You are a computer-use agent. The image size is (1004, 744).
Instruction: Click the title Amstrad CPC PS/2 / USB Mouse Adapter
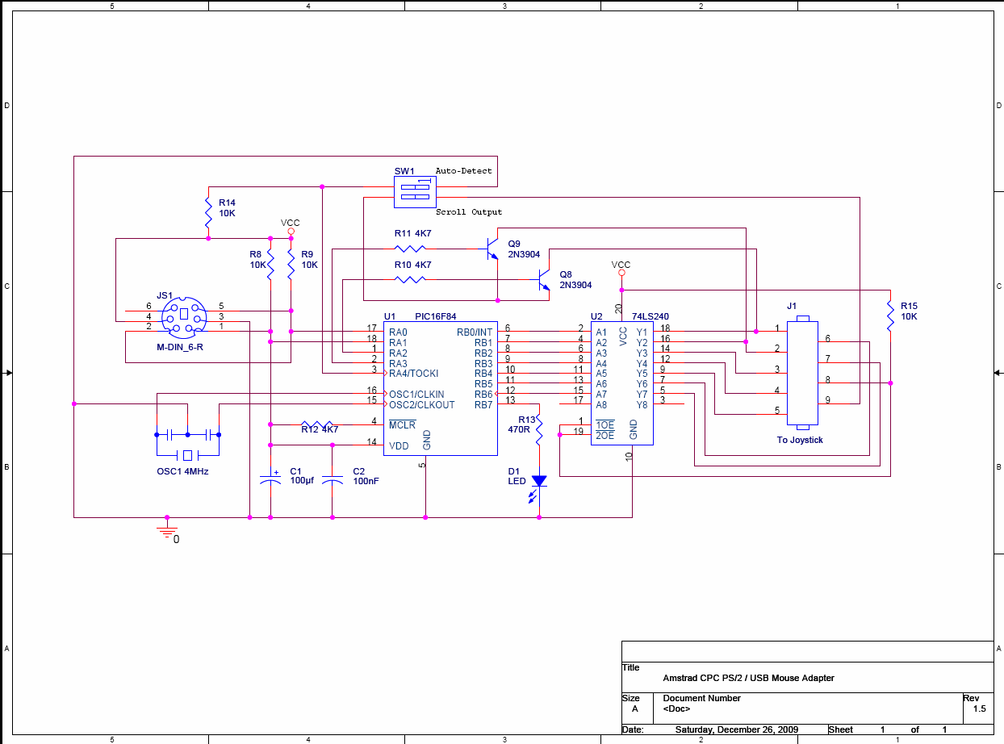click(x=748, y=678)
